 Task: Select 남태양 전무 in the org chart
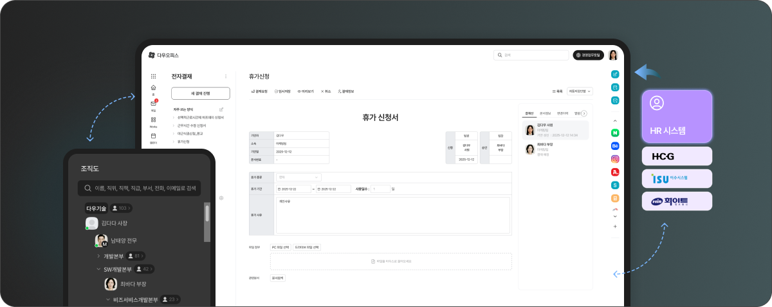(116, 241)
